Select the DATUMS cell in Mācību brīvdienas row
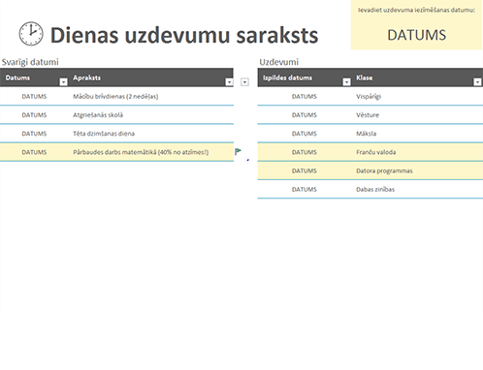483x370 pixels. coord(34,96)
